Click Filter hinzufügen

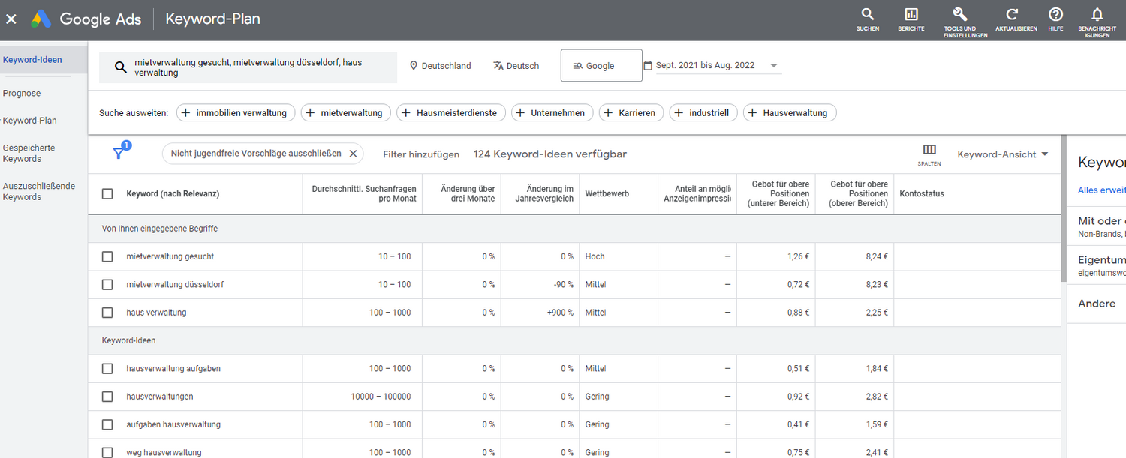[420, 154]
